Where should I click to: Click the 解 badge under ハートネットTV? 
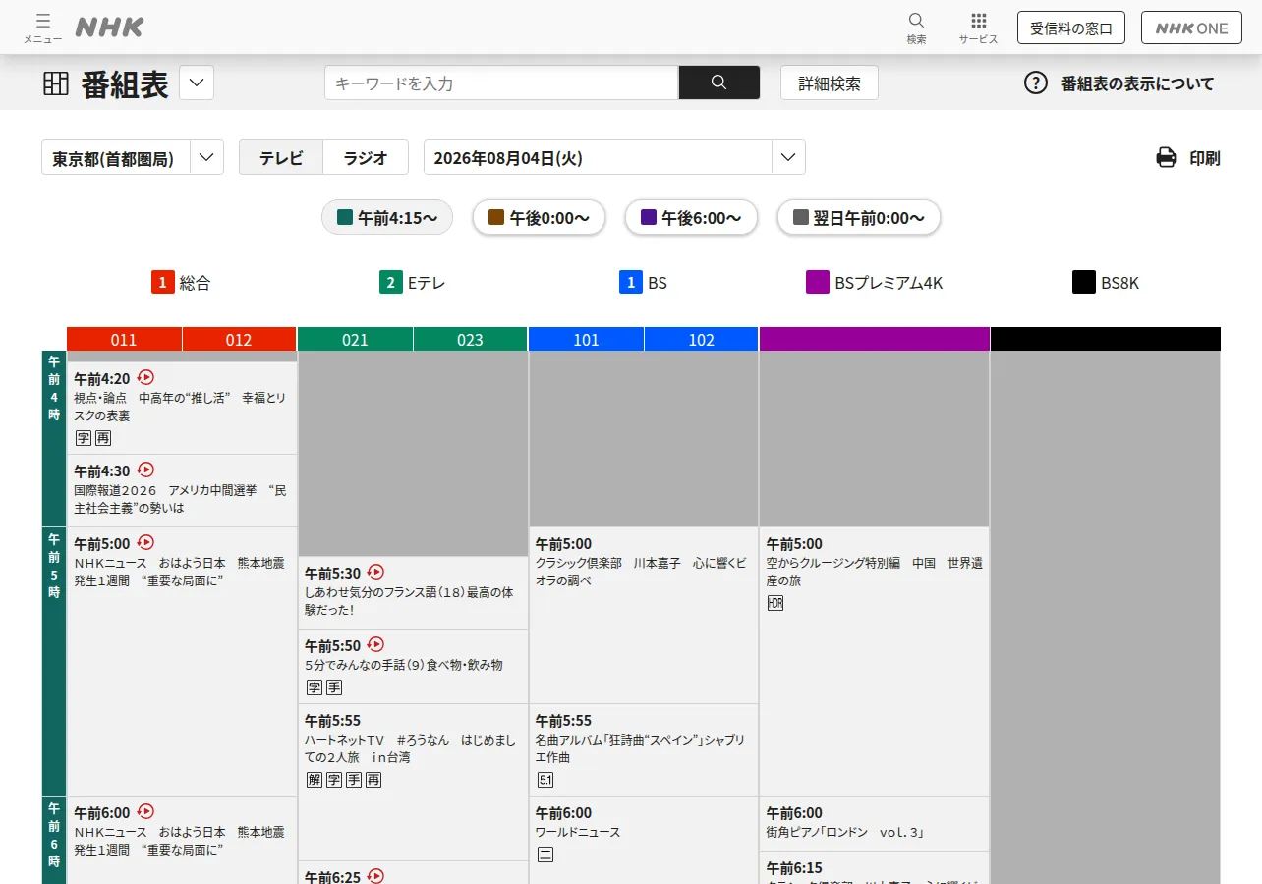click(x=315, y=780)
